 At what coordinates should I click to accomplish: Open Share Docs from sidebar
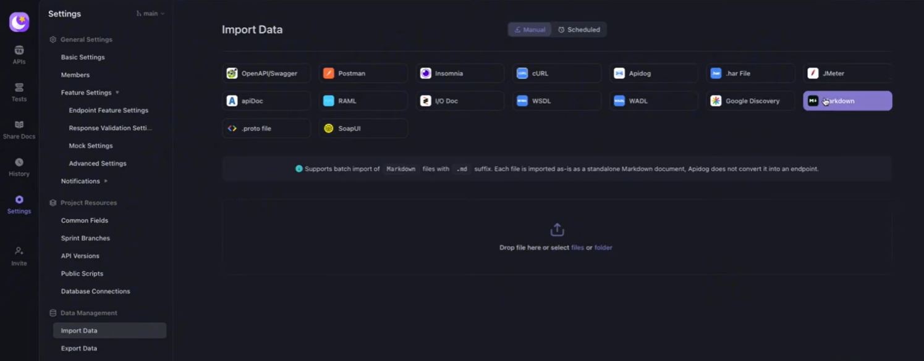tap(19, 129)
